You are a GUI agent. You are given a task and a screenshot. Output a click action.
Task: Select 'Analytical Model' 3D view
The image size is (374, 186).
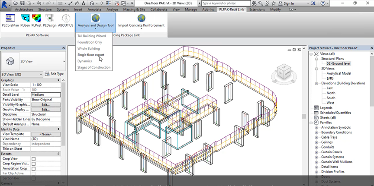(339, 73)
